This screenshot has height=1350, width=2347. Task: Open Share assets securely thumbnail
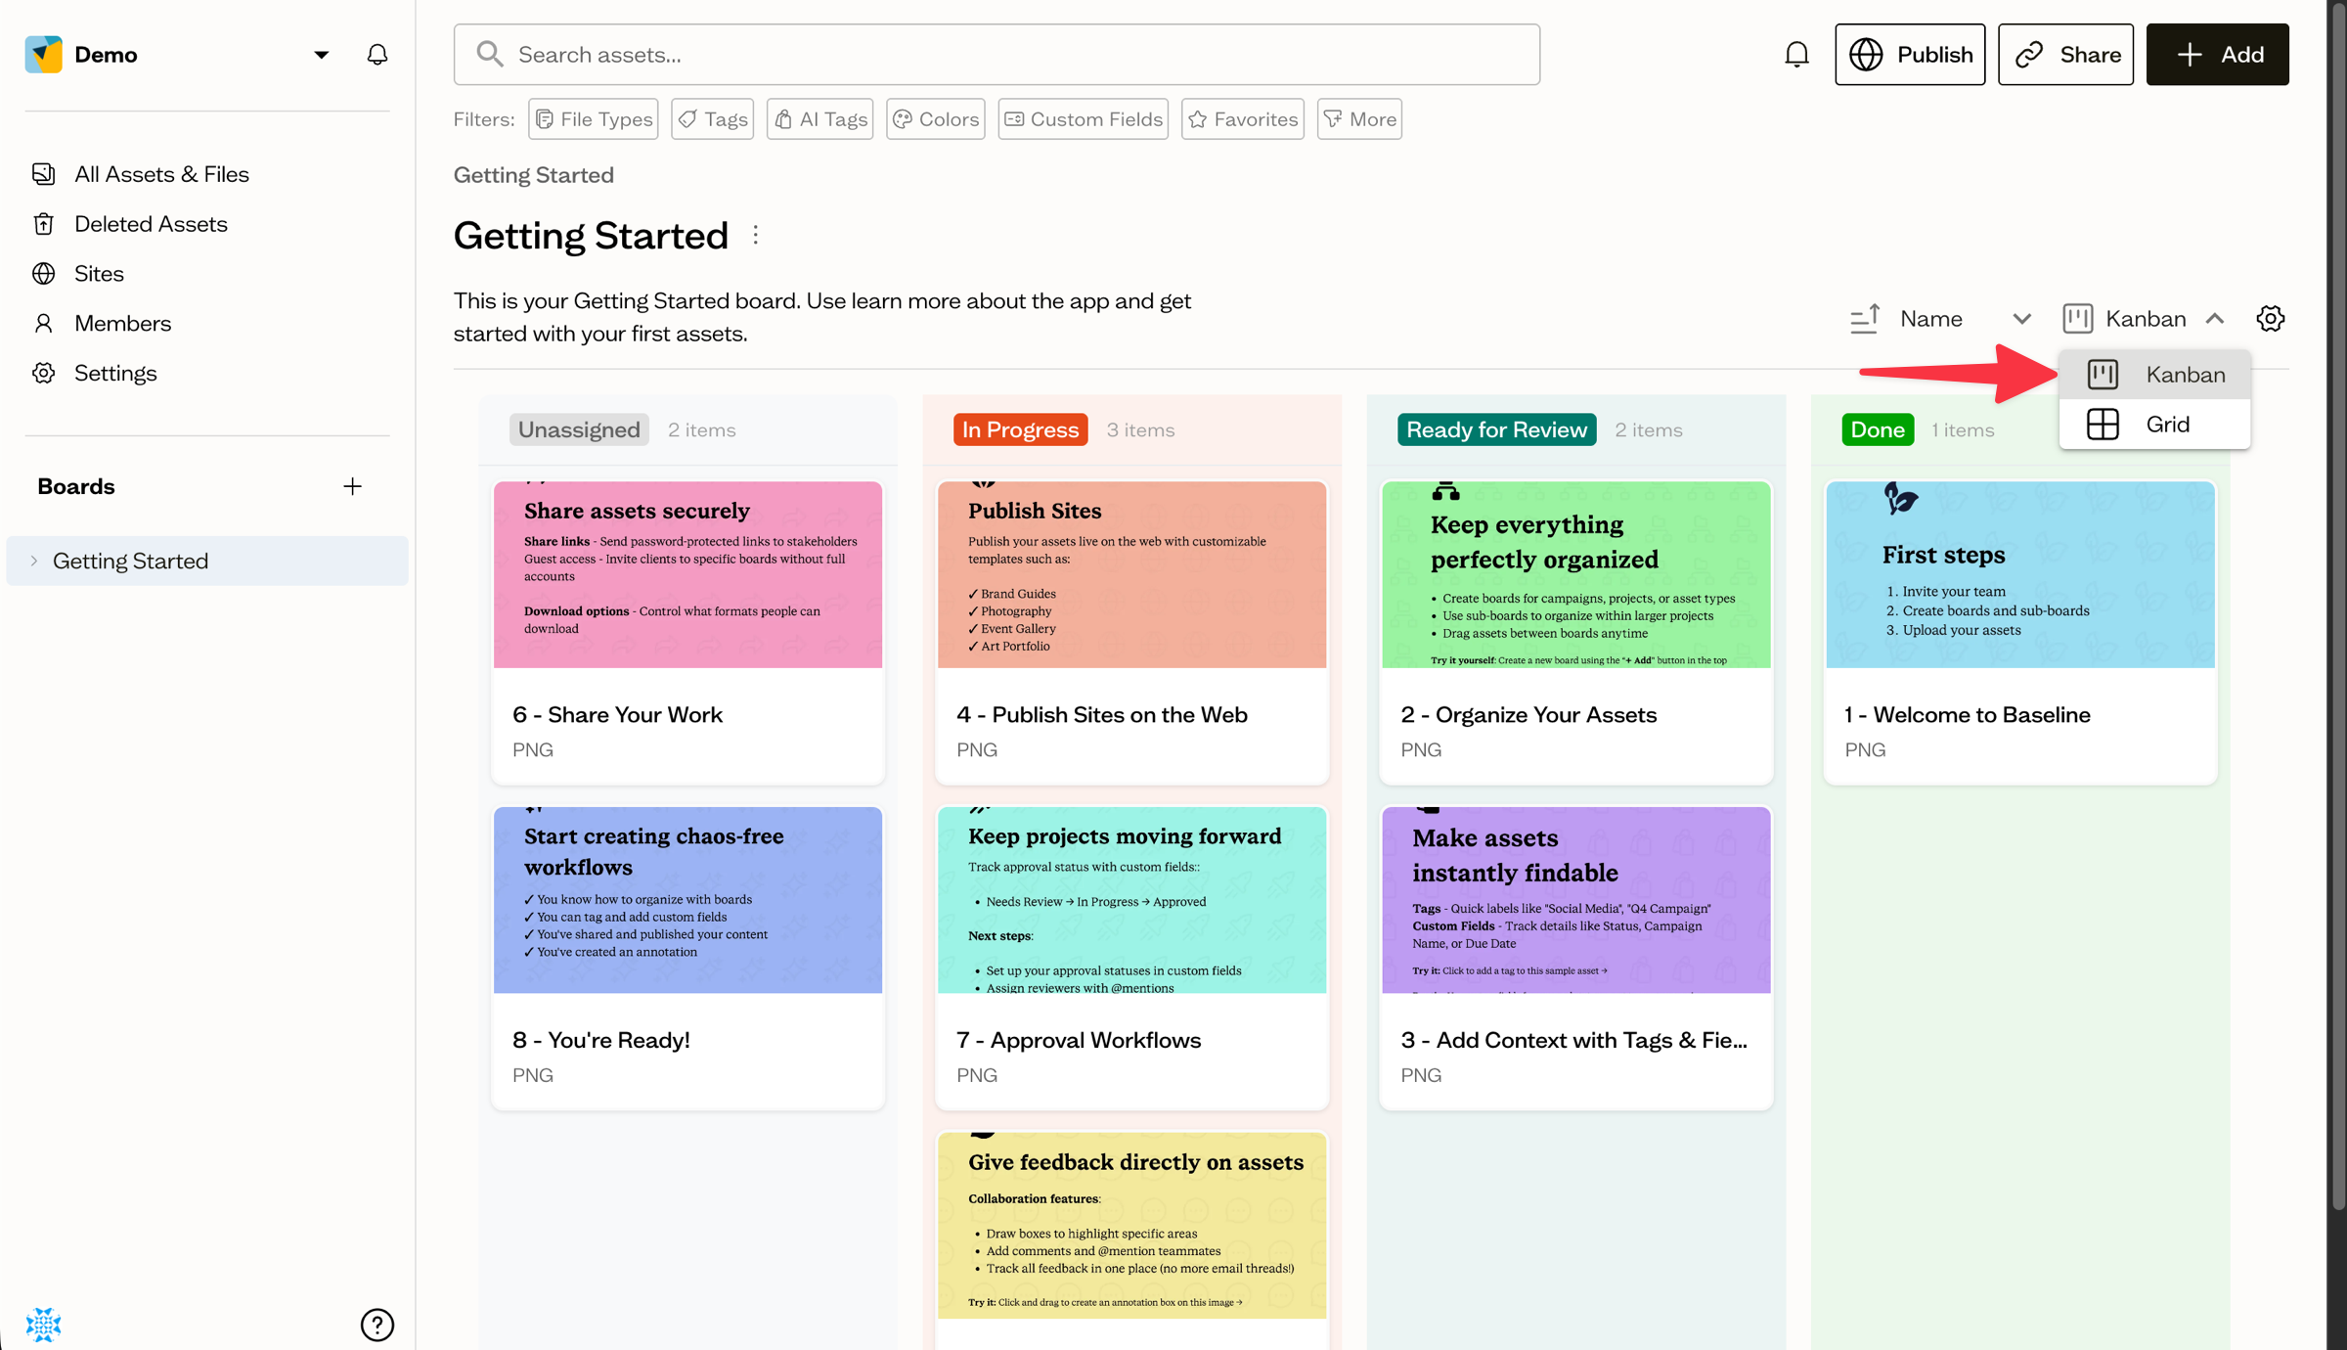(687, 574)
